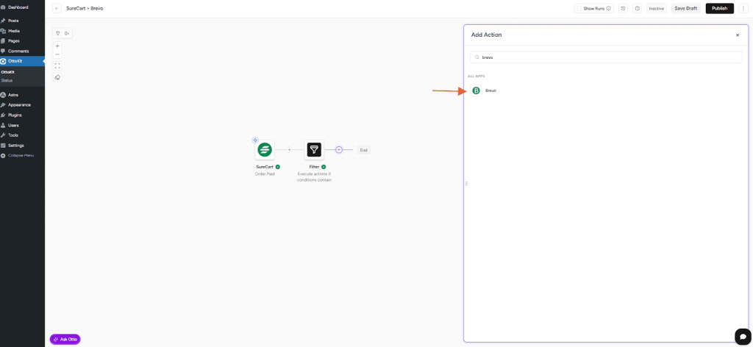Click the zoom out minus control on canvas

(57, 54)
